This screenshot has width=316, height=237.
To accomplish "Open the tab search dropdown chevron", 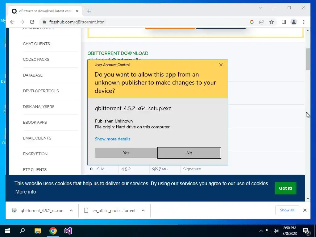I will click(260, 8).
